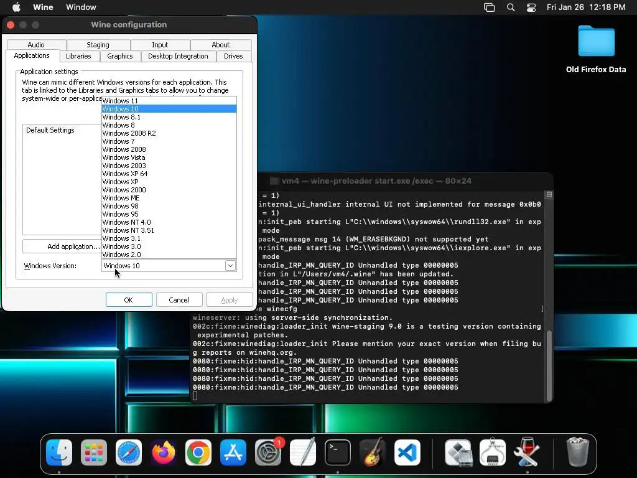Screen dimensions: 637x478
Task: Switch to the About tab
Action: [x=221, y=45]
